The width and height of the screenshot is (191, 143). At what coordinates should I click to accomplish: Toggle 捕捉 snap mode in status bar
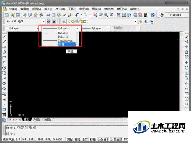point(70,140)
